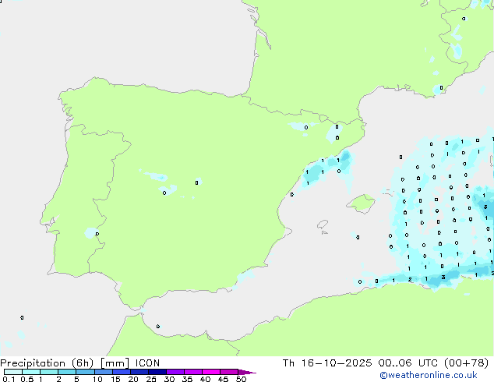The height and width of the screenshot is (382, 494).
Task: Click the '0.1' legend label
Action: tap(9, 379)
